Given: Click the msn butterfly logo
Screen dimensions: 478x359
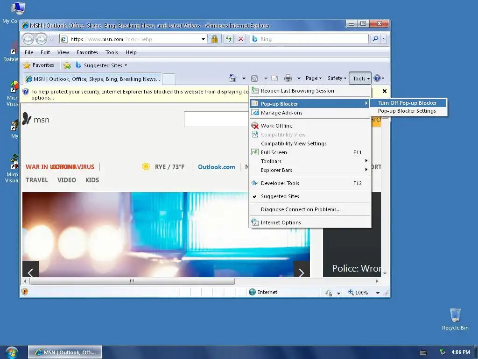Looking at the screenshot, I should tap(27, 119).
